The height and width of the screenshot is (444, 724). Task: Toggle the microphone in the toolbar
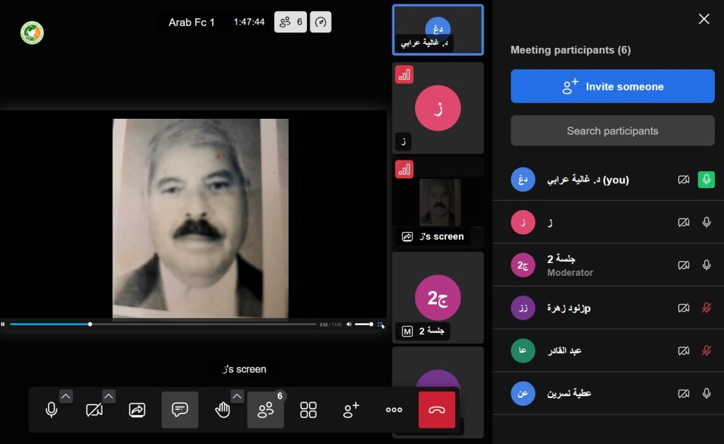pos(52,409)
